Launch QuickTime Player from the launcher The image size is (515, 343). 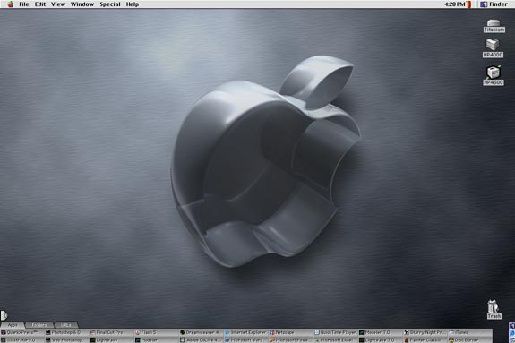(335, 332)
